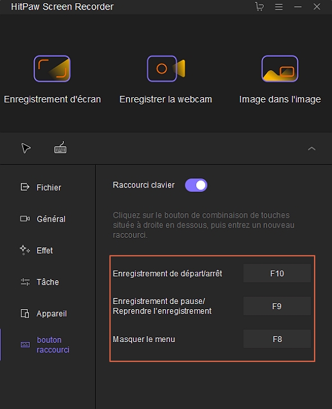332x409 pixels.
Task: Click the Tâche sliders icon
Action: pos(25,281)
